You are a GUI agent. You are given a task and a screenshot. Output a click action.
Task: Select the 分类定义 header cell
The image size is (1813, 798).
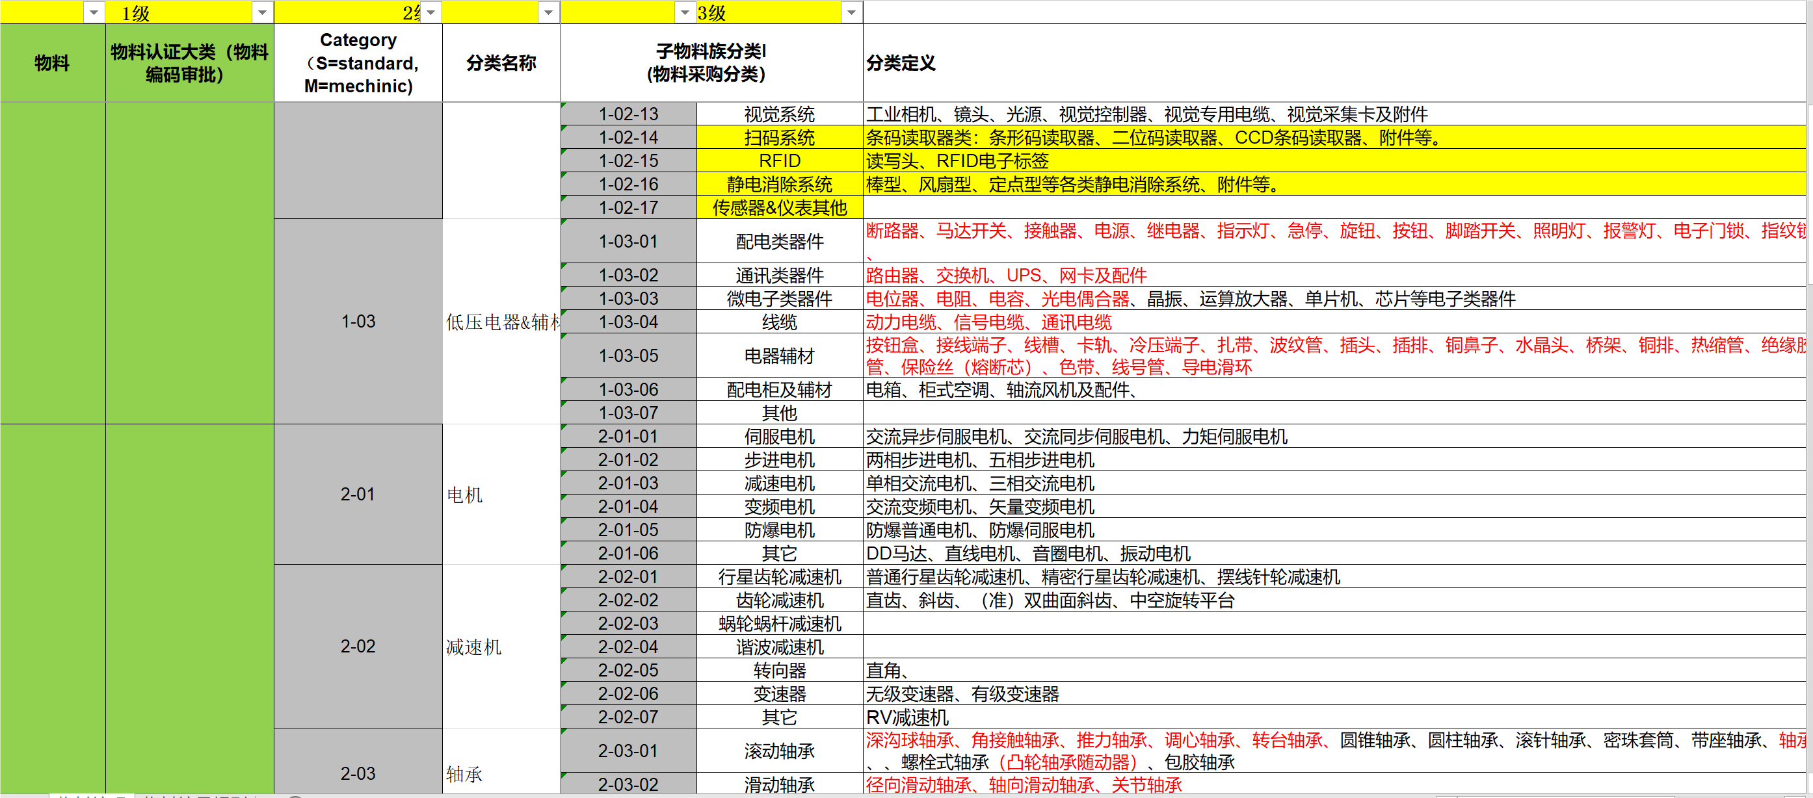901,63
